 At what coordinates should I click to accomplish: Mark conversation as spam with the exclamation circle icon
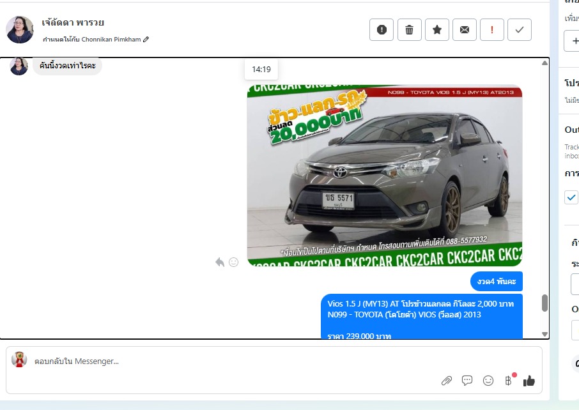tap(382, 29)
